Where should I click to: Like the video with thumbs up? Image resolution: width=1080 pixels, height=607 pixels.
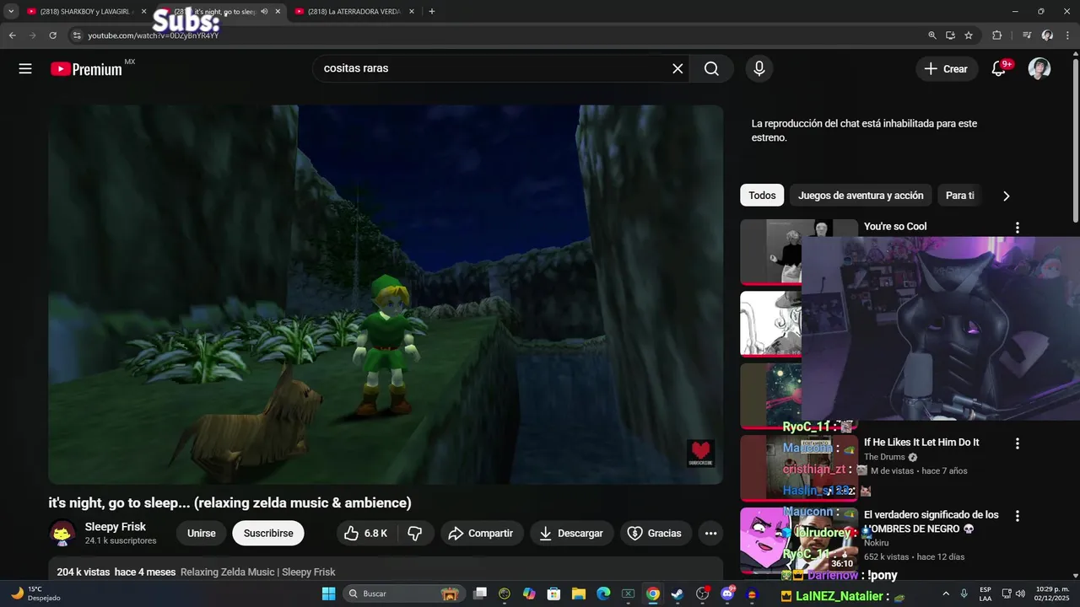pyautogui.click(x=365, y=533)
